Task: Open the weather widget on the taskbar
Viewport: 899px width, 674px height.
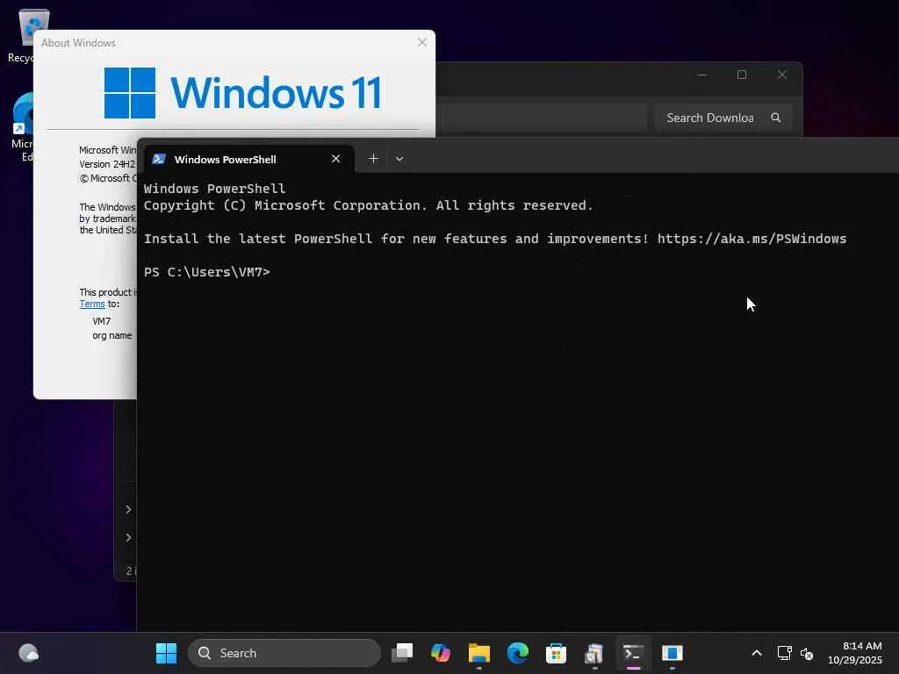Action: pyautogui.click(x=29, y=653)
